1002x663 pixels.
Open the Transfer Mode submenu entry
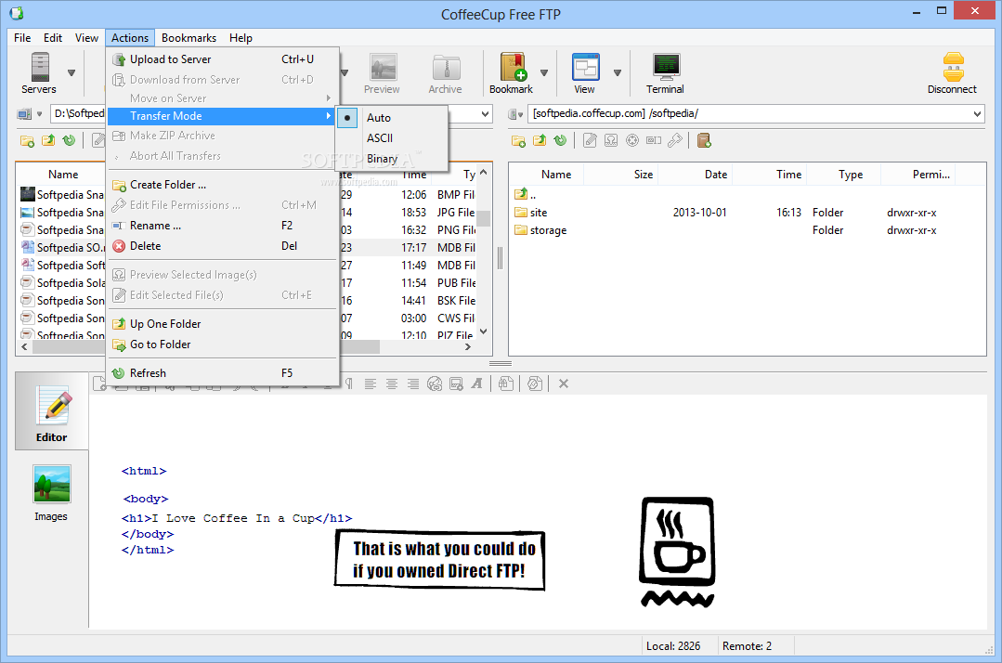[222, 116]
